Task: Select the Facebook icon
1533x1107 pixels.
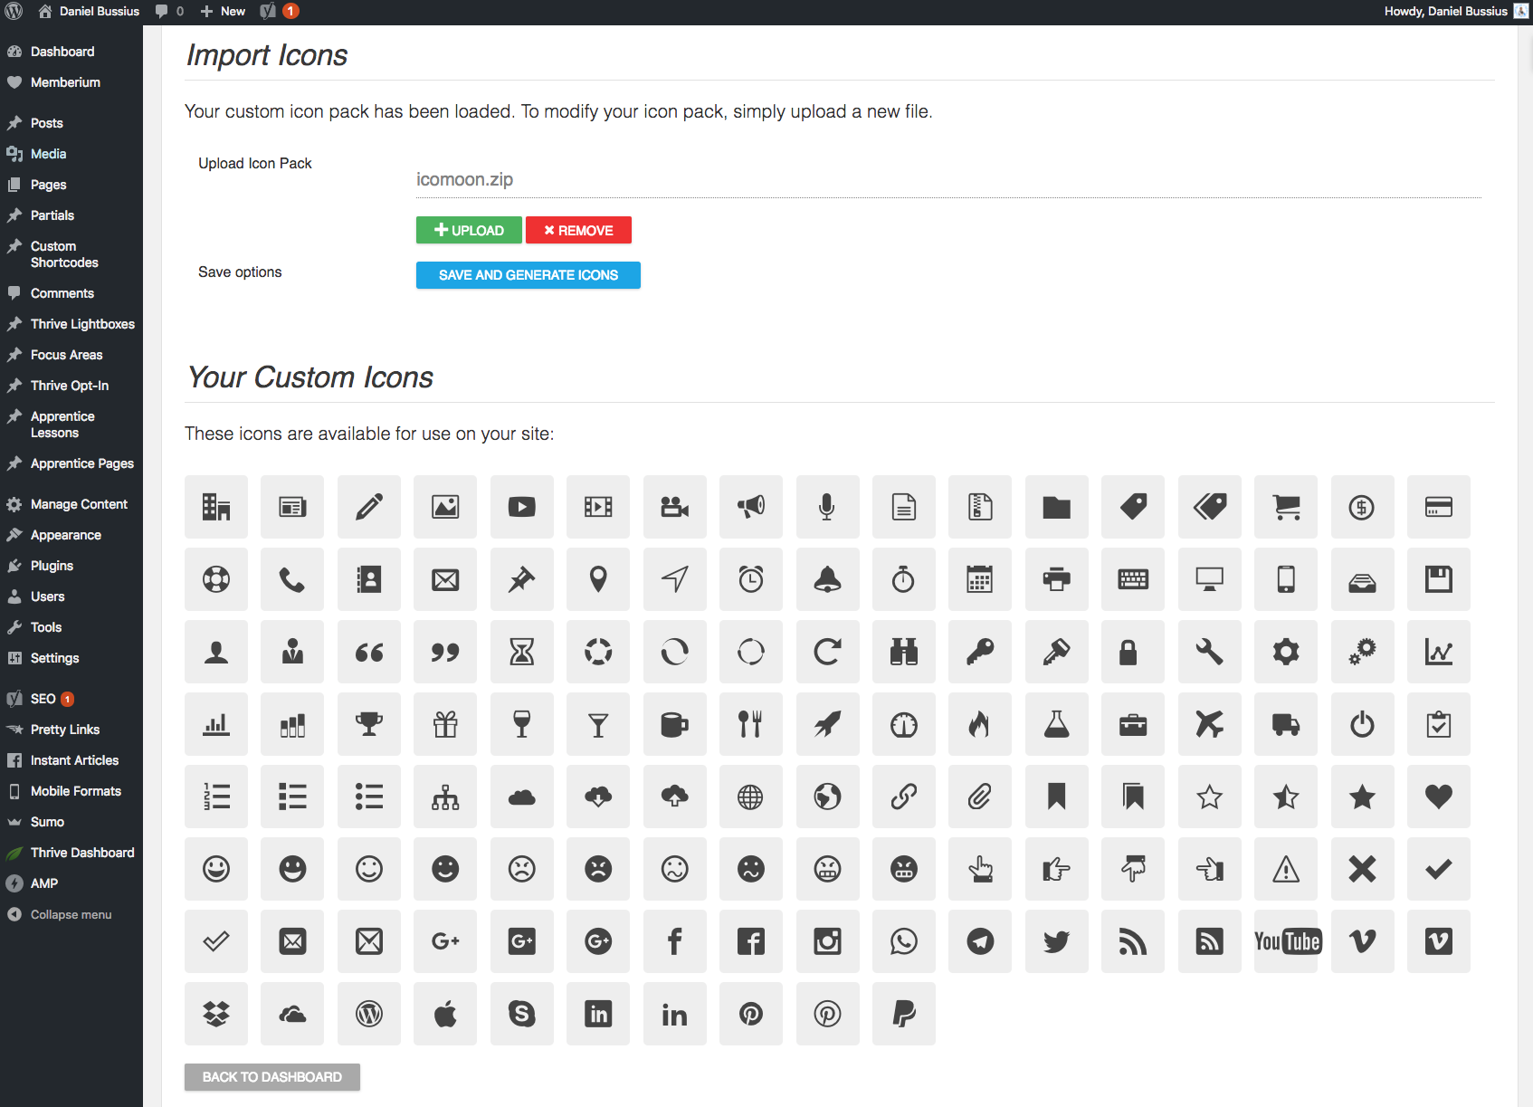Action: pos(675,941)
